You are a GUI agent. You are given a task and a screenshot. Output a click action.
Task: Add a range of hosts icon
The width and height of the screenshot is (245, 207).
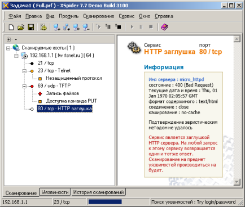[x=67, y=27]
